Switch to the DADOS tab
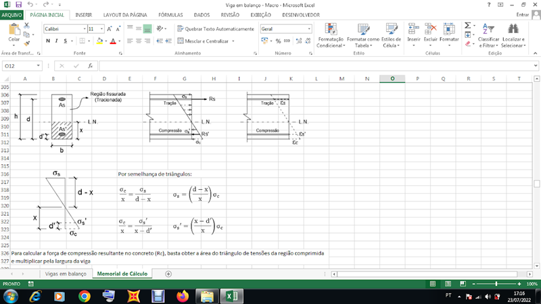The height and width of the screenshot is (304, 541). pyautogui.click(x=202, y=15)
